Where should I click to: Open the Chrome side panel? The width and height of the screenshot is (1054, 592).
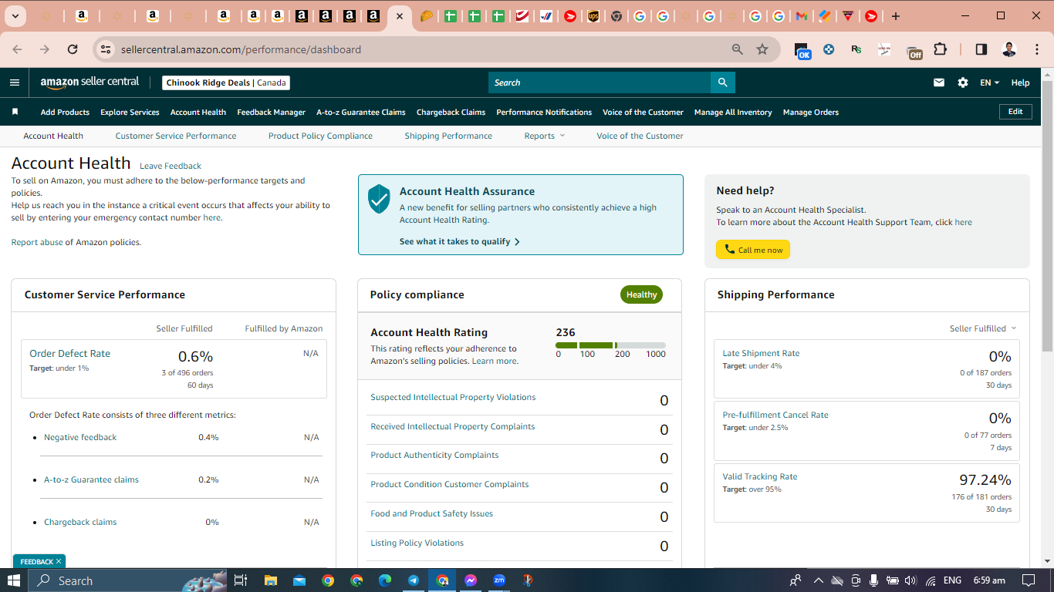(x=981, y=49)
